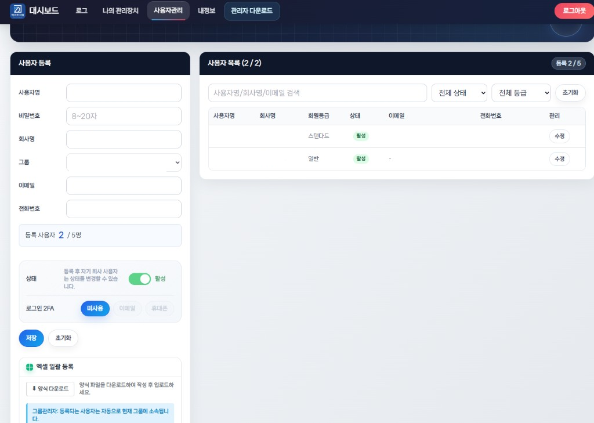Click the 스탠다드 grade cell
The width and height of the screenshot is (594, 423).
[318, 136]
